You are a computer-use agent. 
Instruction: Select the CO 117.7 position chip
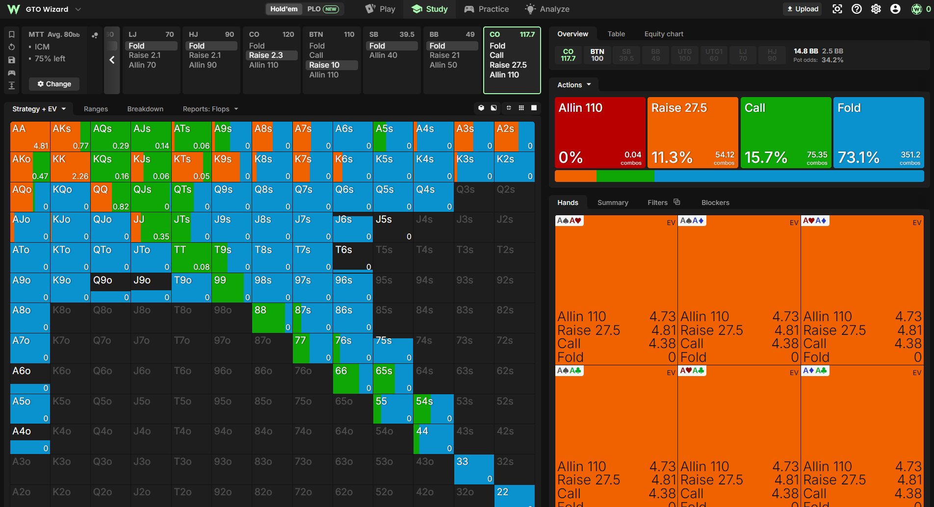[568, 55]
